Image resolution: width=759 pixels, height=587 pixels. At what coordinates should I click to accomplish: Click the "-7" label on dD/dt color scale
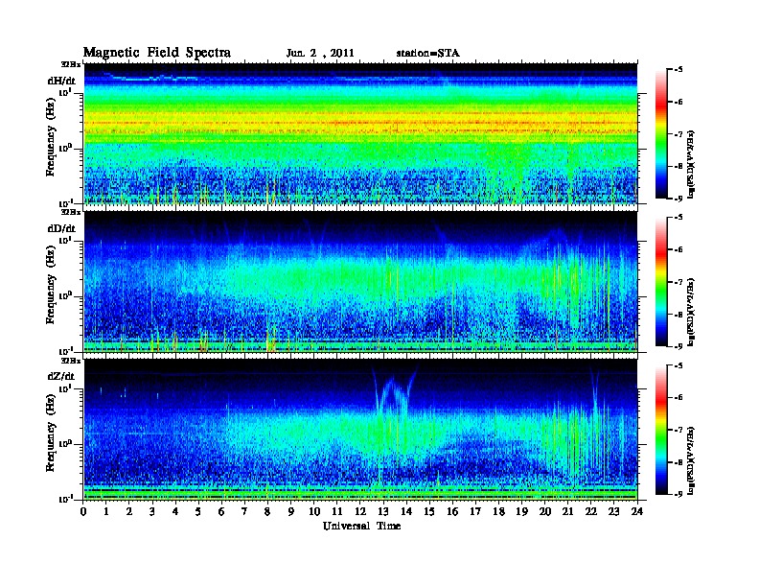pyautogui.click(x=678, y=282)
